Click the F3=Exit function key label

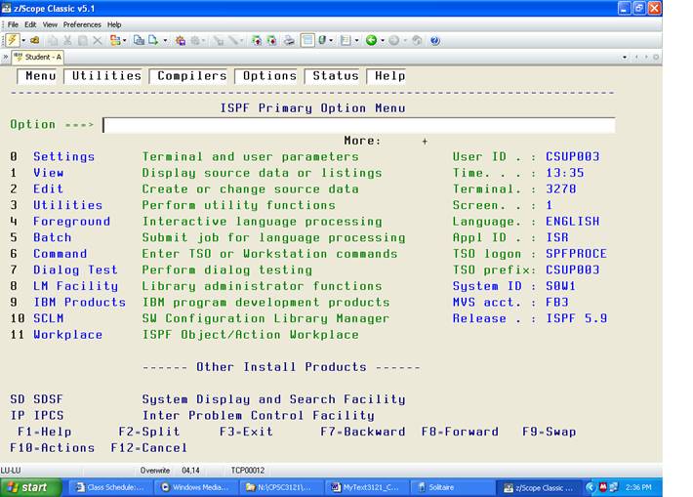pyautogui.click(x=247, y=432)
